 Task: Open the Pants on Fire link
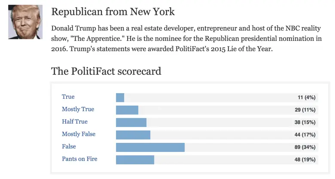(x=79, y=159)
